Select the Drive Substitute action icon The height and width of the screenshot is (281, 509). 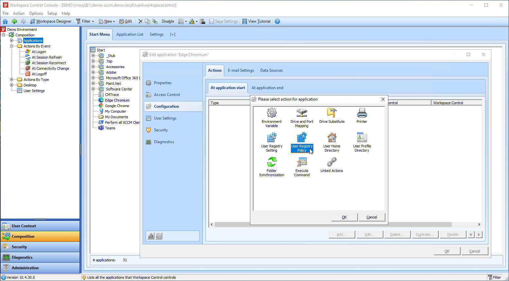(x=332, y=113)
